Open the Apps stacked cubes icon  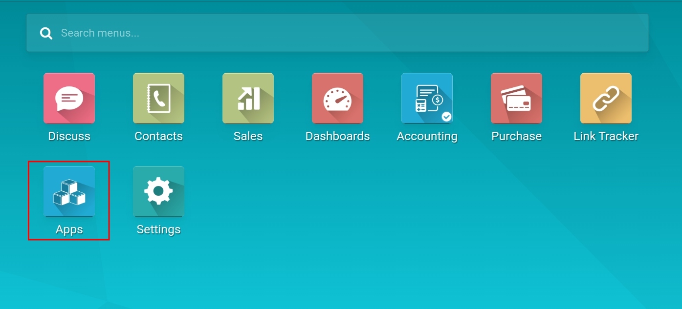[x=69, y=191]
